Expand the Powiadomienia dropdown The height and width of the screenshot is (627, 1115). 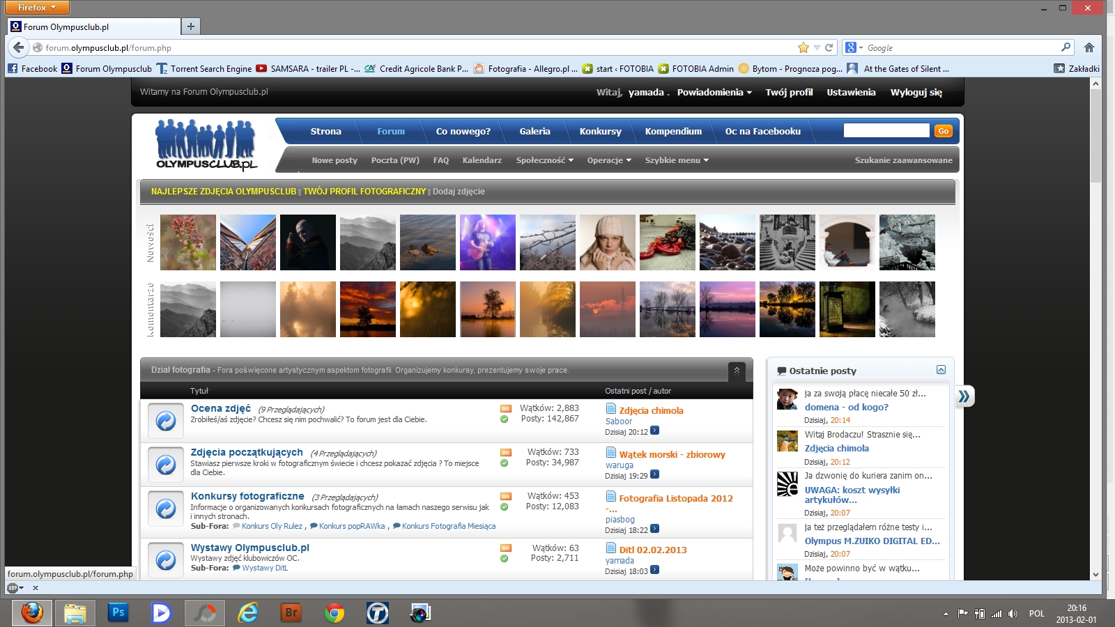point(714,92)
